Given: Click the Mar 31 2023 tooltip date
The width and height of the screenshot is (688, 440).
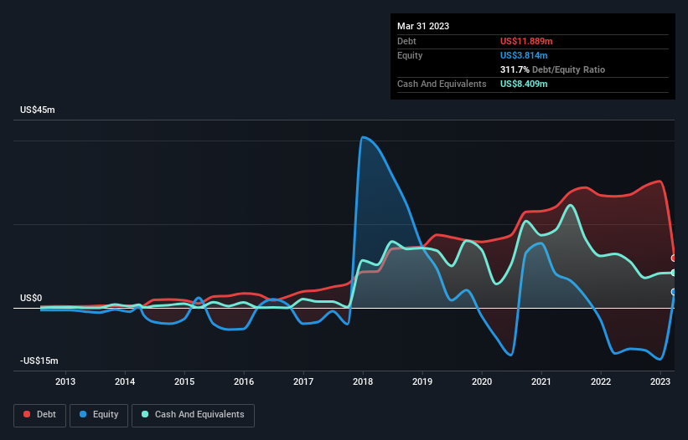Looking at the screenshot, I should click(x=423, y=26).
